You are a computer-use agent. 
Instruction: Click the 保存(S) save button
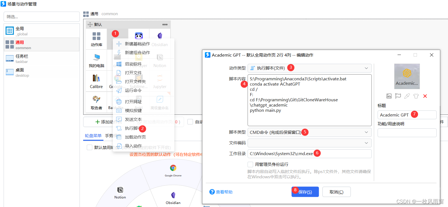[x=305, y=192]
